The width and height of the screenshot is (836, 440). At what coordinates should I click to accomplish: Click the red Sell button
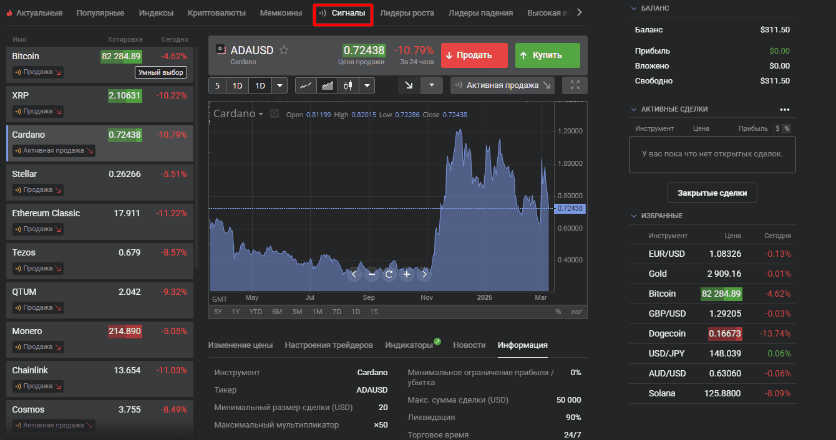pyautogui.click(x=474, y=55)
